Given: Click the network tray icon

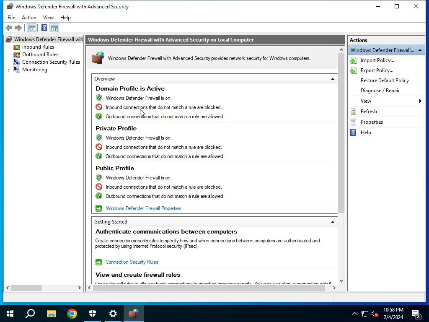Looking at the screenshot, I should point(365,314).
